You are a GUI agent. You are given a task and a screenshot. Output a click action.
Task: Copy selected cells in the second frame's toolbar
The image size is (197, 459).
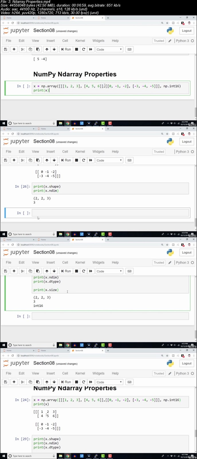[30, 160]
